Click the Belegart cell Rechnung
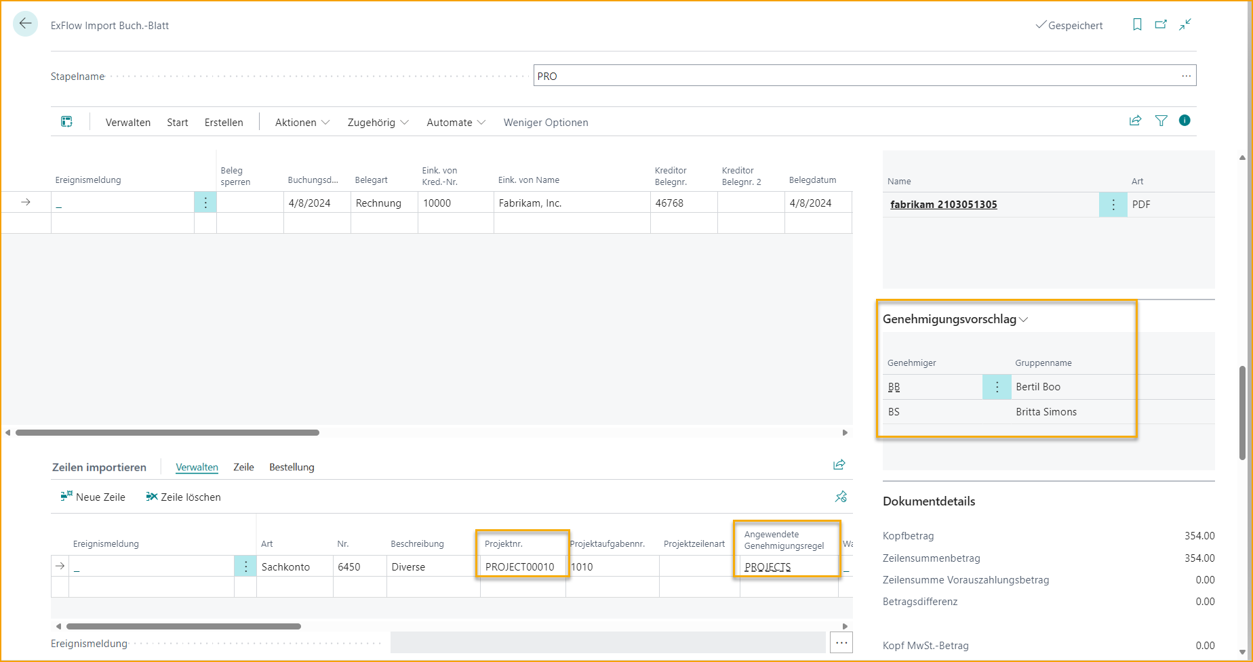This screenshot has height=662, width=1253. click(x=384, y=203)
